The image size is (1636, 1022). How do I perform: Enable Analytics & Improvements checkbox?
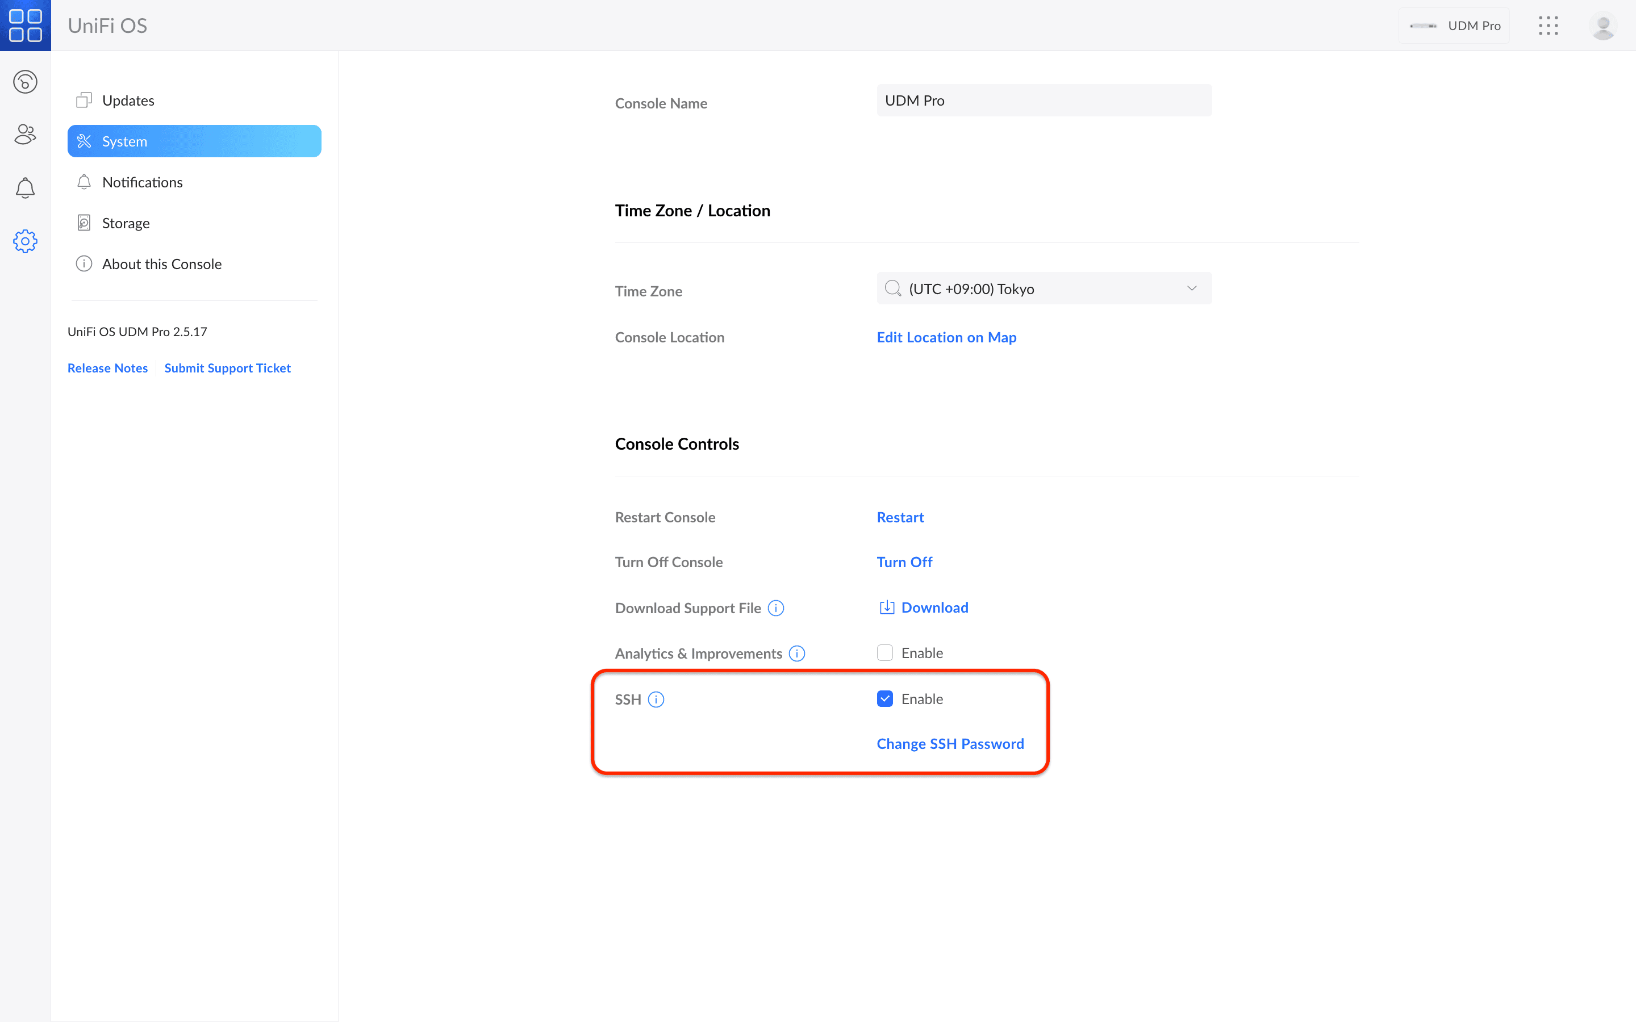pos(885,653)
